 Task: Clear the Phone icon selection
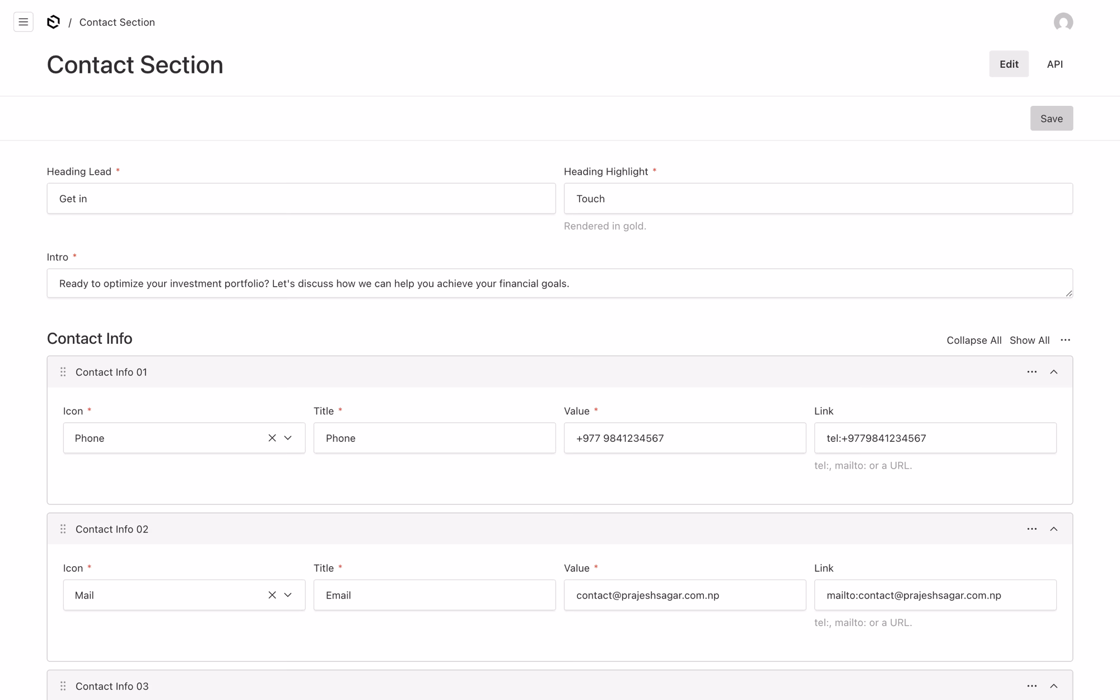[272, 438]
